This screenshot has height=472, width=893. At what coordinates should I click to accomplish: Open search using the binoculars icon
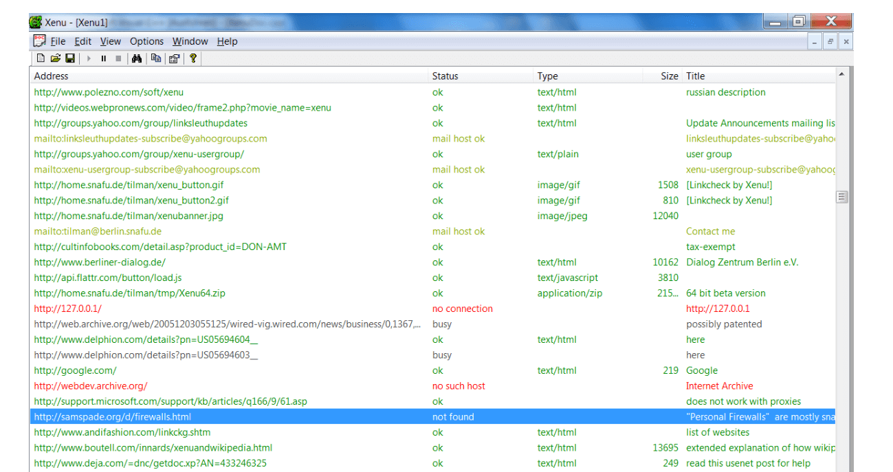(x=137, y=58)
